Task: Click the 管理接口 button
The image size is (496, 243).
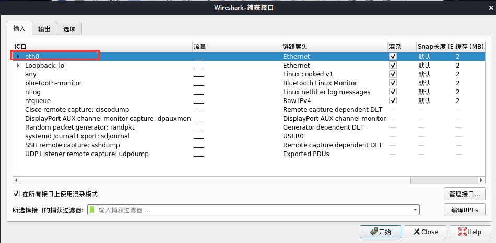Action: pyautogui.click(x=464, y=194)
